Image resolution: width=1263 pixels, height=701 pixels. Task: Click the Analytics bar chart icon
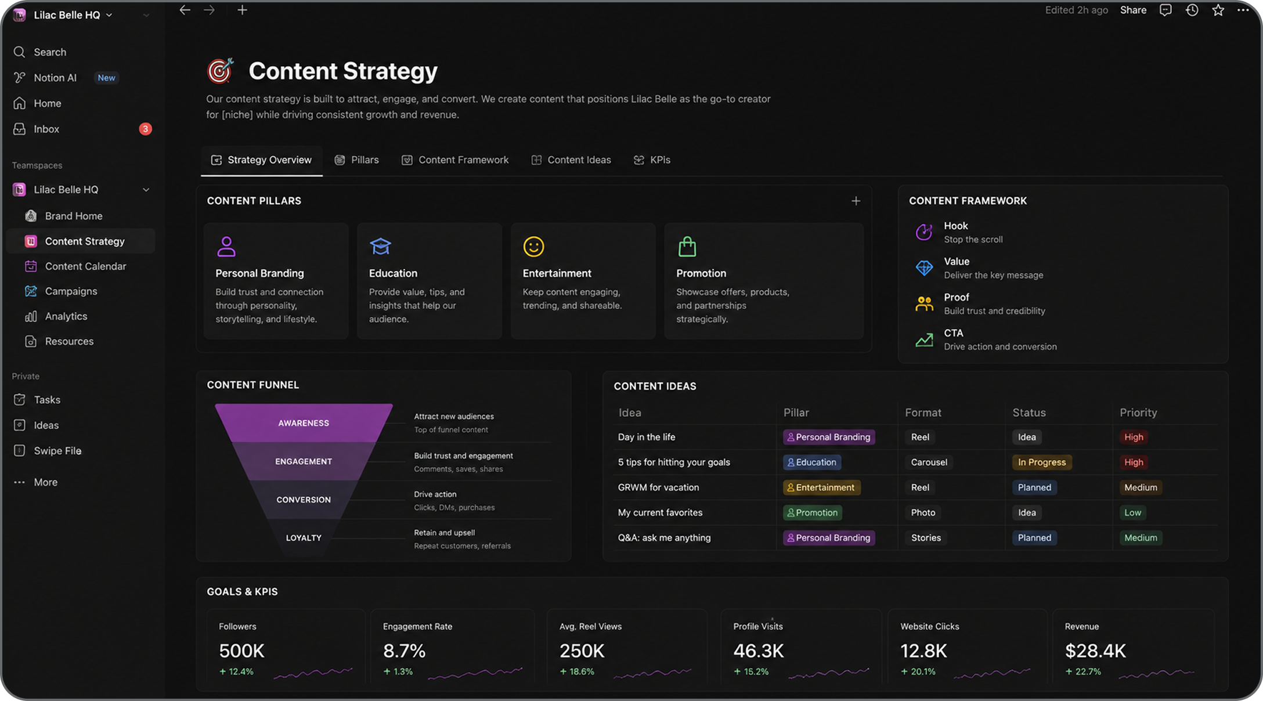tap(31, 316)
